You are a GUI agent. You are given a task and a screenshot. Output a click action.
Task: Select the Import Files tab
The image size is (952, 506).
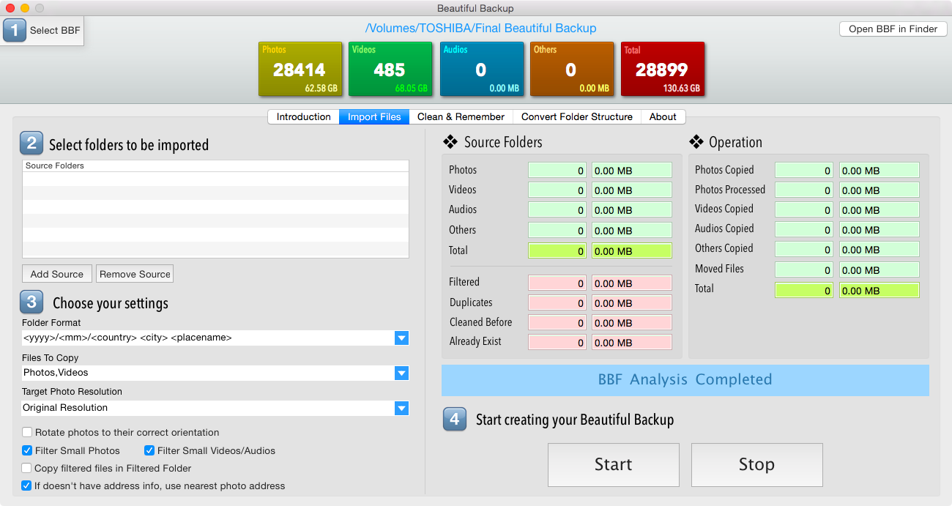tap(374, 116)
